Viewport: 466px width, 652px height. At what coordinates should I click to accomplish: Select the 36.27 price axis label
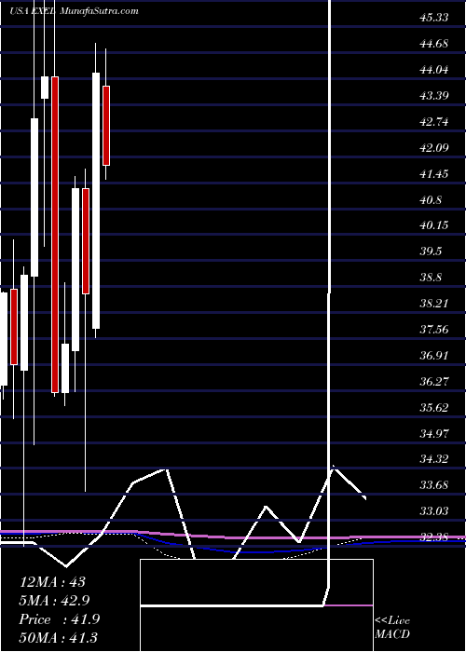[x=433, y=381]
